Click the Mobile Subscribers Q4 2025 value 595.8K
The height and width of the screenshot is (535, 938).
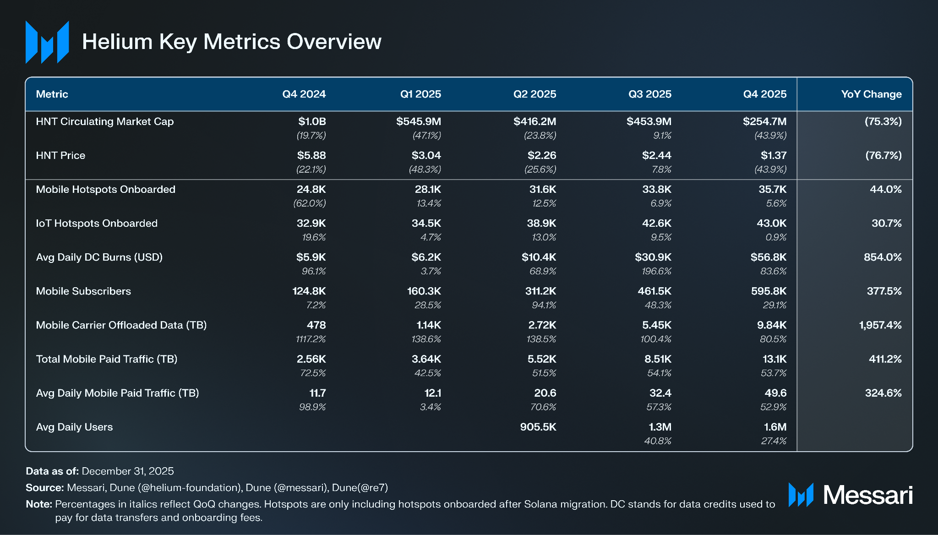tap(768, 291)
